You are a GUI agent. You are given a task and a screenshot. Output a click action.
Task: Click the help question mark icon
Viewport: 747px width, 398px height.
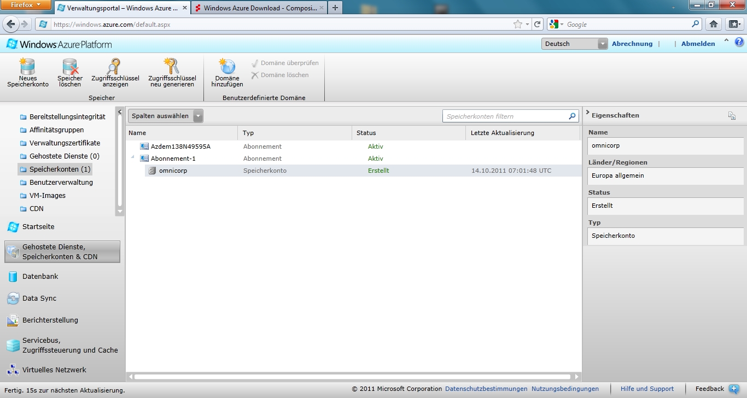739,42
